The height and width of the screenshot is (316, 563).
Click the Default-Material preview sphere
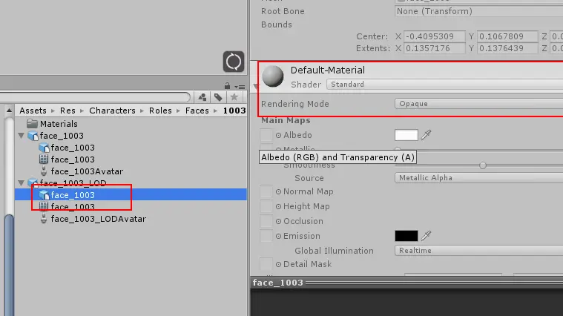click(273, 76)
